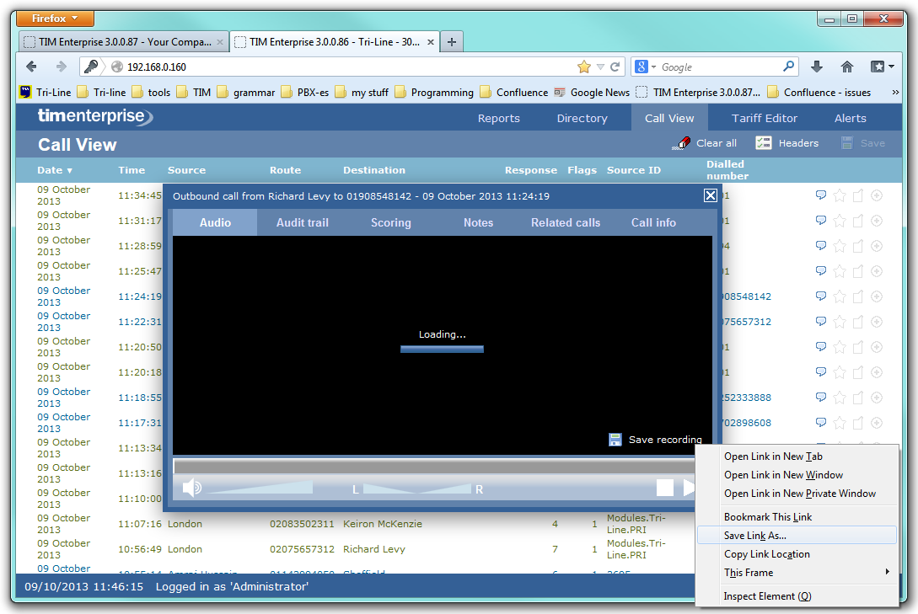
Task: Toggle the star icon in the 11:17:31 row
Action: [840, 423]
